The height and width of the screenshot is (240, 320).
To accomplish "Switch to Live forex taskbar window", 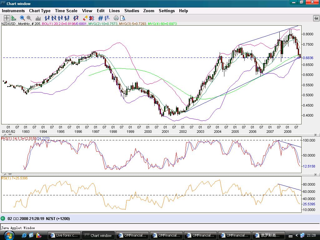I will click(64, 235).
